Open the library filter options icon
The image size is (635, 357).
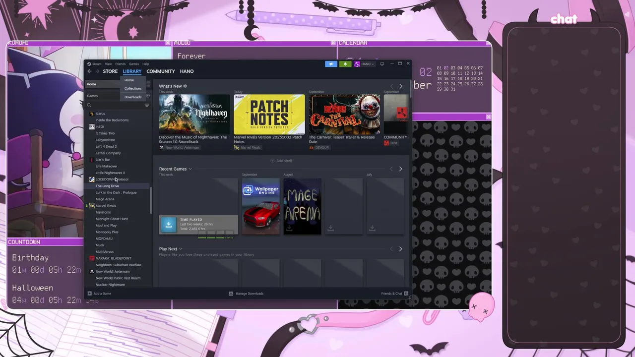[x=146, y=105]
